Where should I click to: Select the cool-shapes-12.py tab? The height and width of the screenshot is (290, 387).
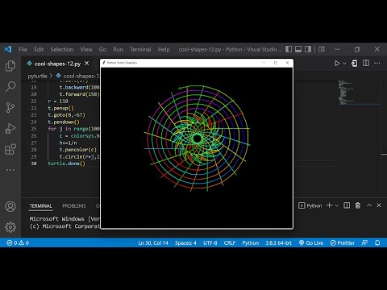pyautogui.click(x=57, y=64)
